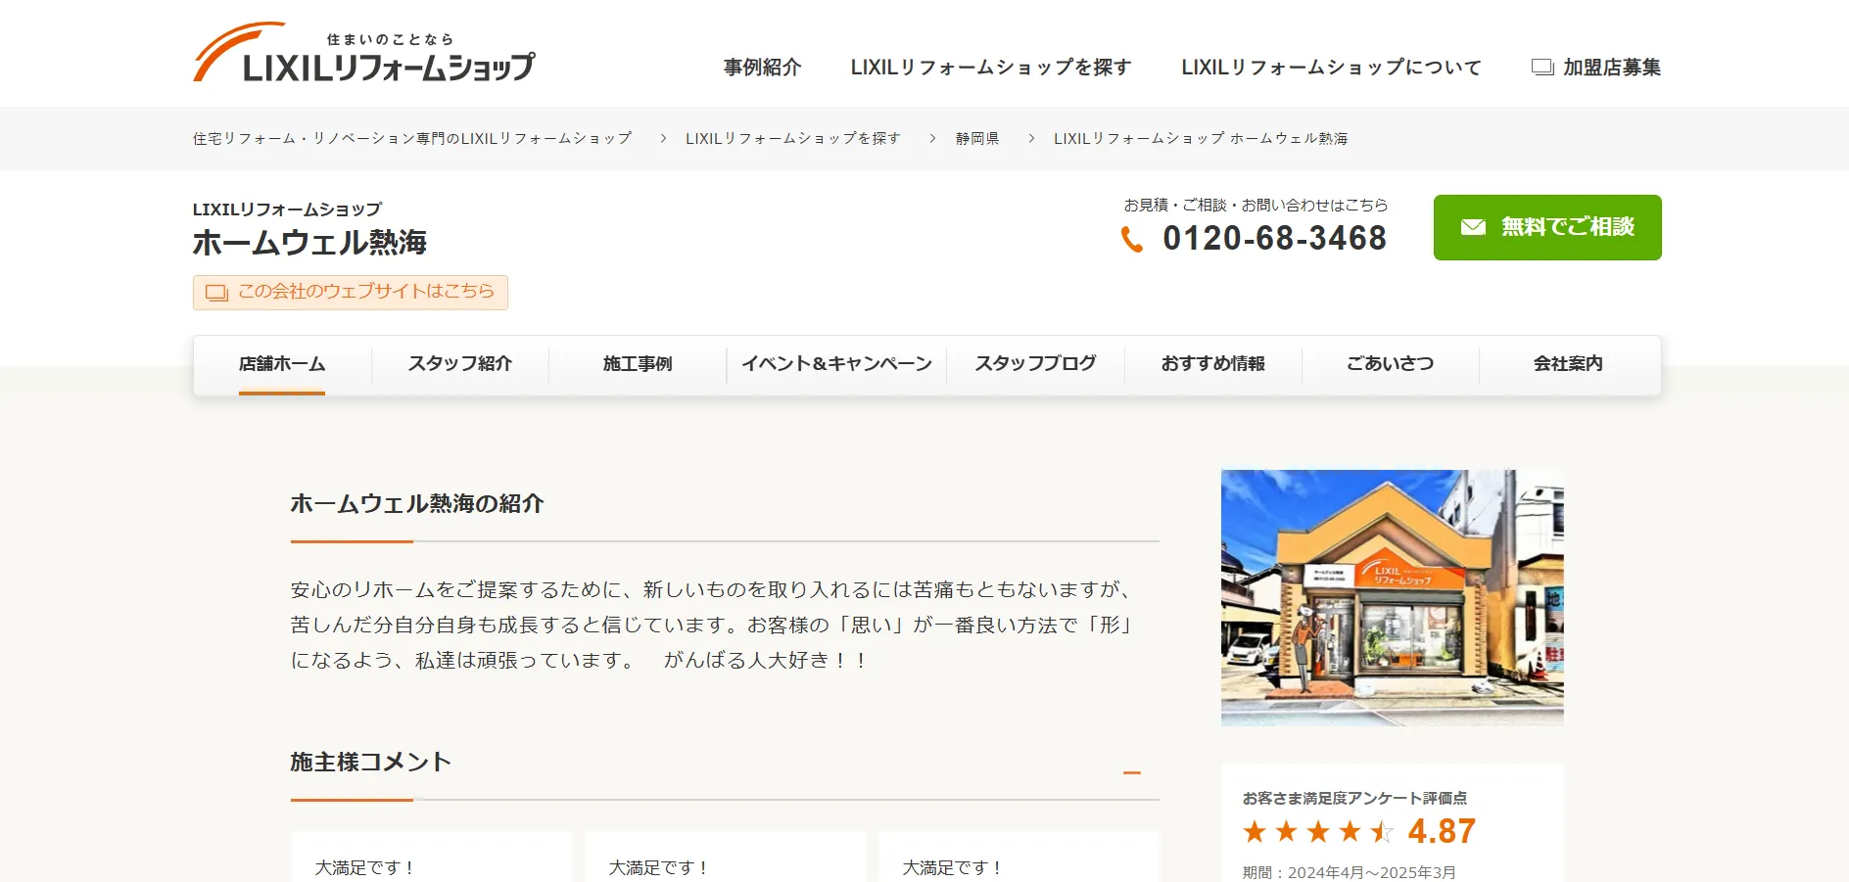
Task: Click the green 無料でご相談 button
Action: tap(1547, 227)
